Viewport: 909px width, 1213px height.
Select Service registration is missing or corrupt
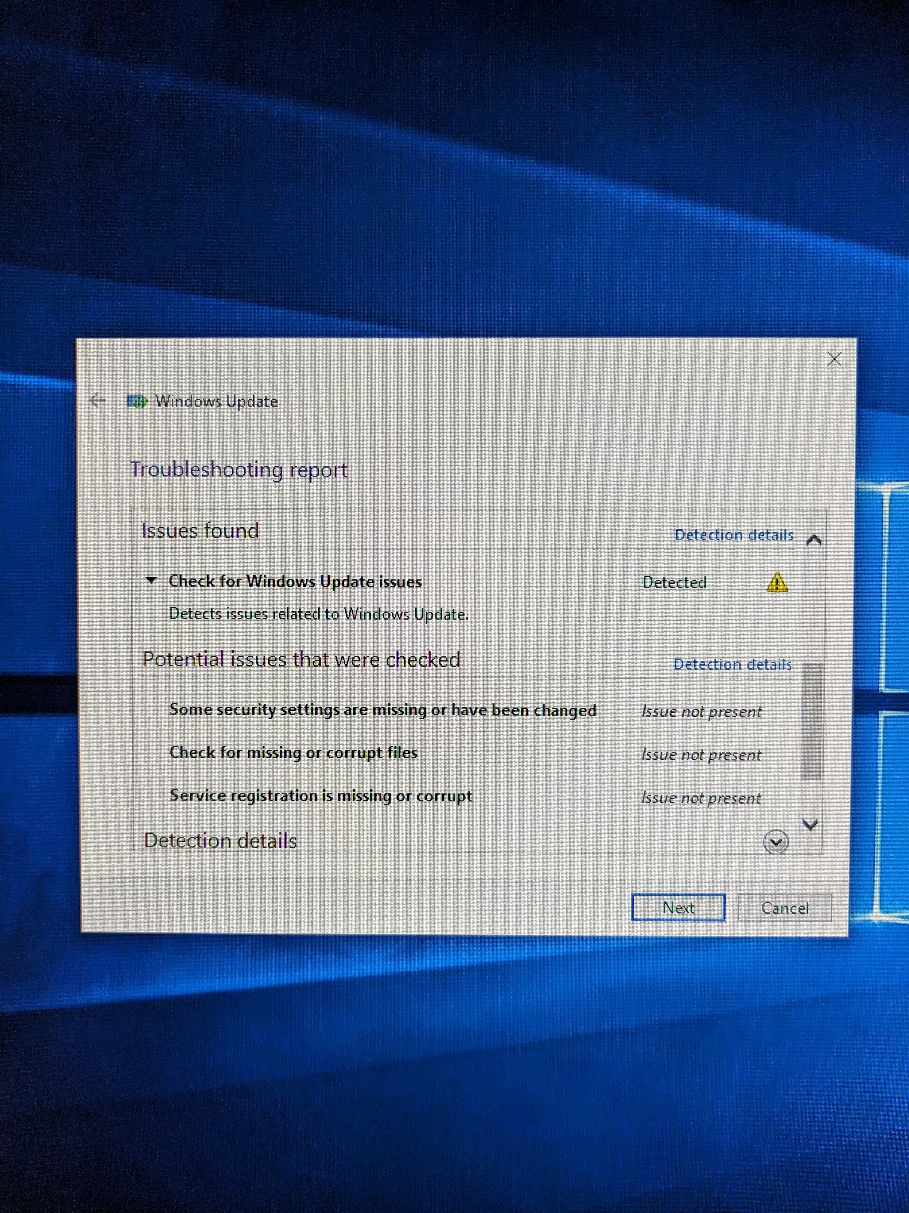point(320,796)
